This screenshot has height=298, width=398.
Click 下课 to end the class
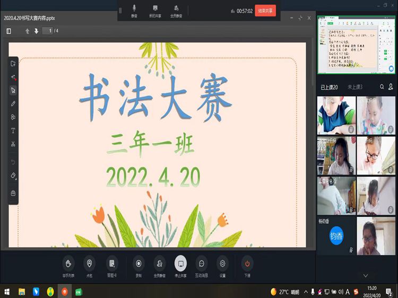tap(247, 266)
